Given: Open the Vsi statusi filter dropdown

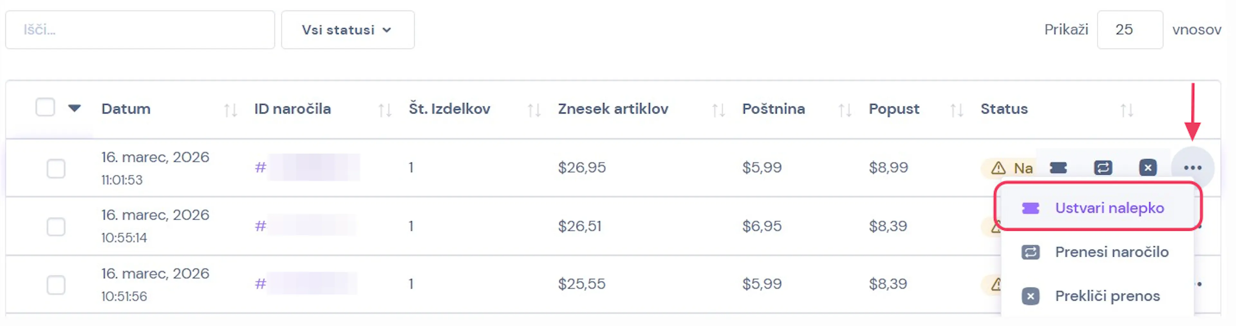Looking at the screenshot, I should pyautogui.click(x=347, y=30).
